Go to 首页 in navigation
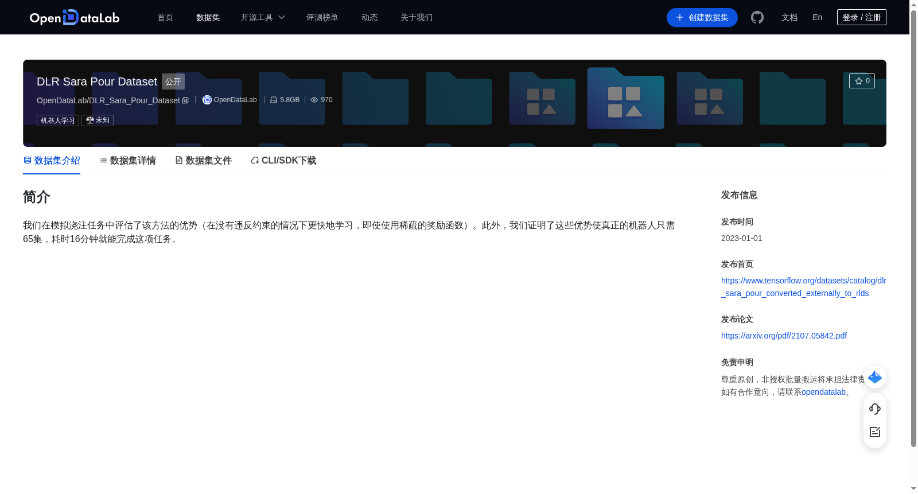This screenshot has width=918, height=494. tap(165, 18)
